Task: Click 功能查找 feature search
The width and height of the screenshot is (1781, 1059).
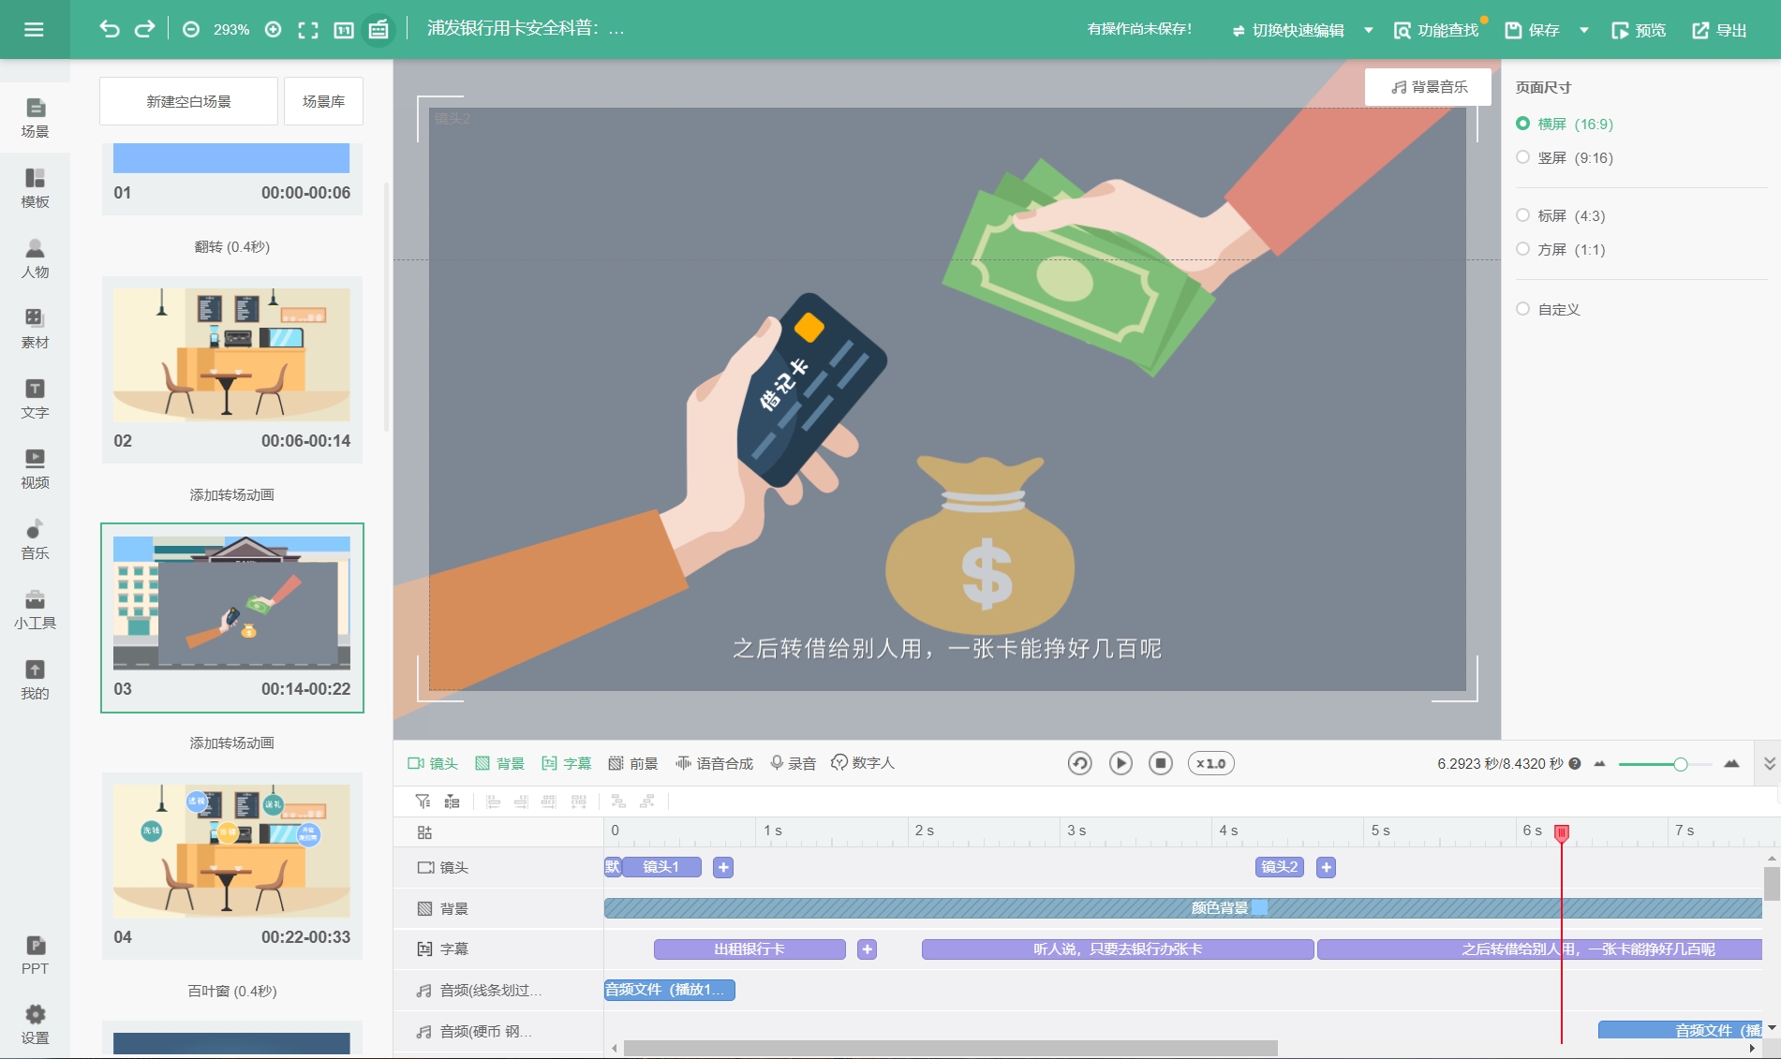Action: point(1436,30)
